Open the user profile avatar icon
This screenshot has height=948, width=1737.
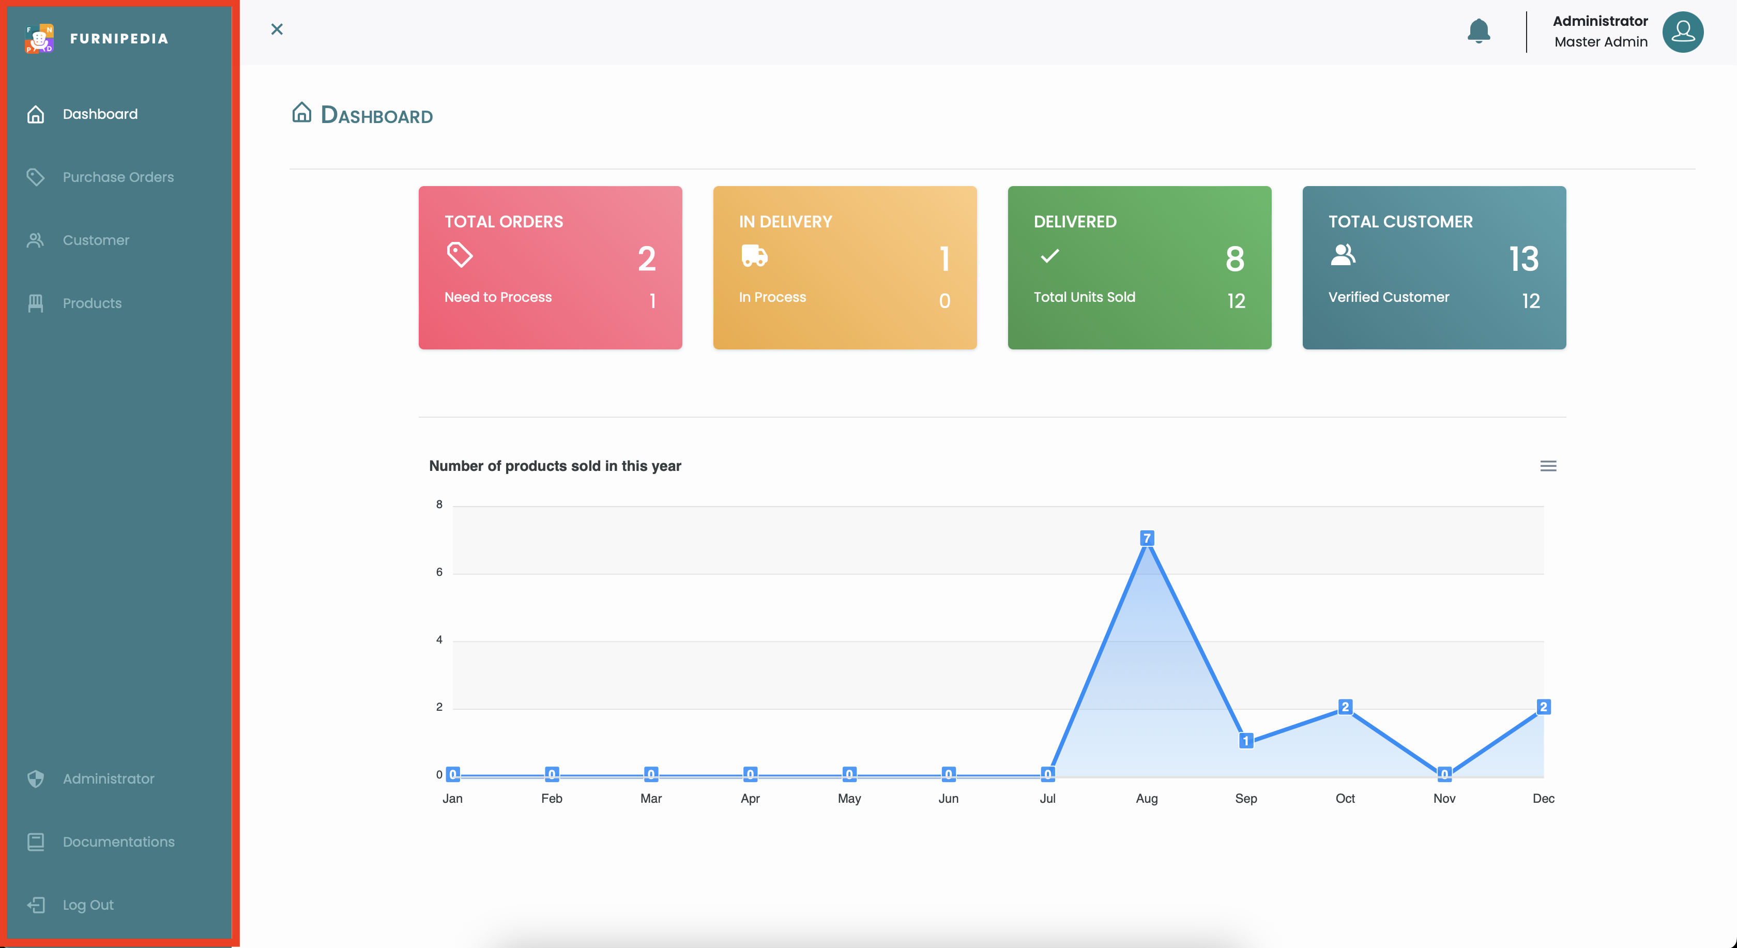point(1682,32)
